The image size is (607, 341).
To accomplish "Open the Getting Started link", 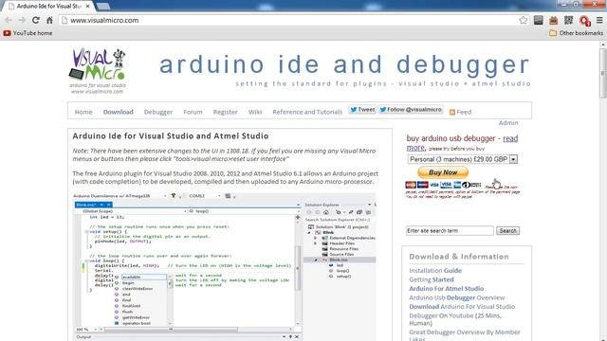I will coord(432,279).
